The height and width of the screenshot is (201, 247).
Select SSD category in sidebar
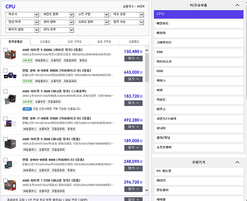pos(199,52)
